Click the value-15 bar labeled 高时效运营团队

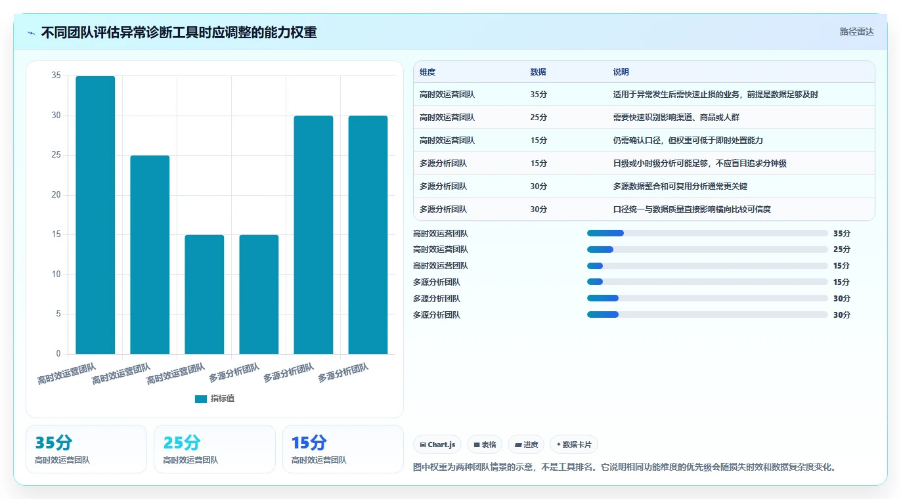[204, 294]
